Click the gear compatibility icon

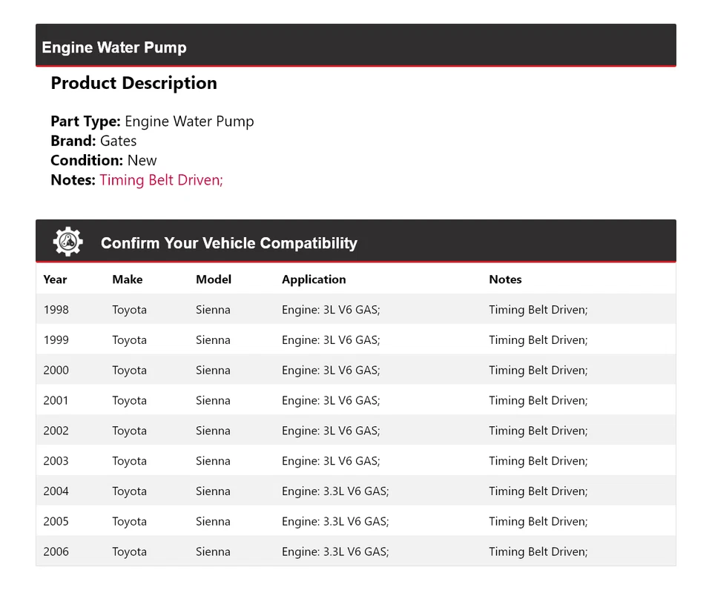click(x=67, y=242)
